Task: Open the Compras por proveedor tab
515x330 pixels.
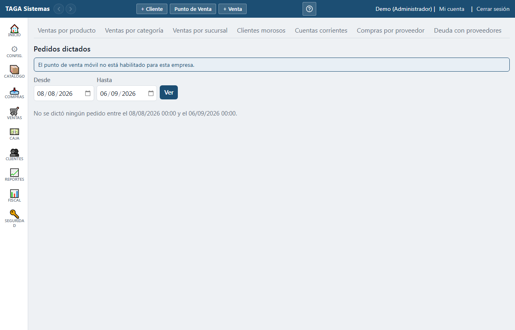Action: pyautogui.click(x=391, y=31)
